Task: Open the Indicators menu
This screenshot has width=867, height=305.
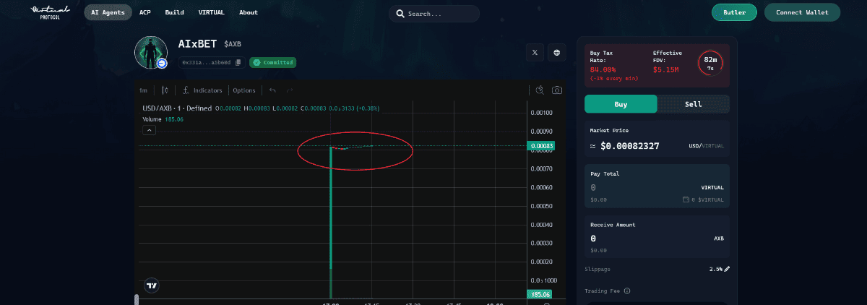Action: tap(202, 90)
